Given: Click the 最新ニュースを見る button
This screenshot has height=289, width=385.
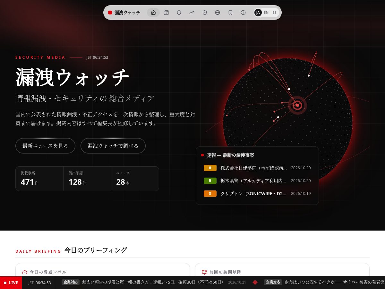Looking at the screenshot, I should (45, 146).
